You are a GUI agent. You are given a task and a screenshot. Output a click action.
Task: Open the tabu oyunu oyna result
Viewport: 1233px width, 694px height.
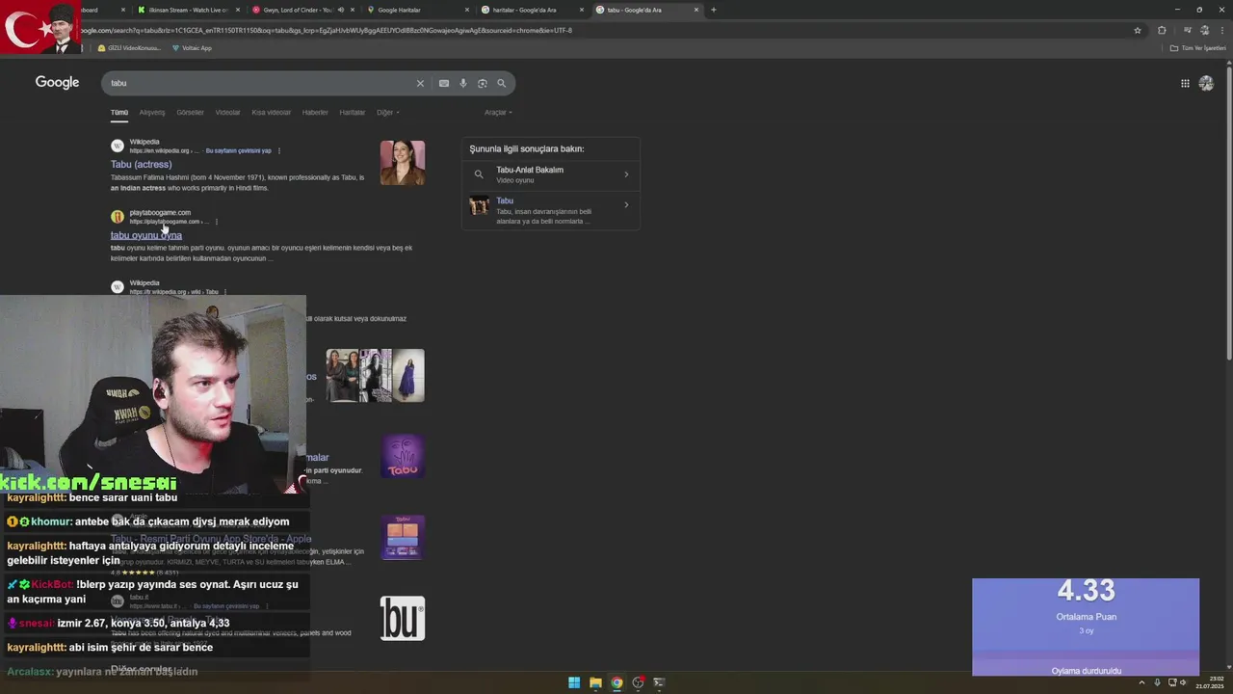coord(145,235)
